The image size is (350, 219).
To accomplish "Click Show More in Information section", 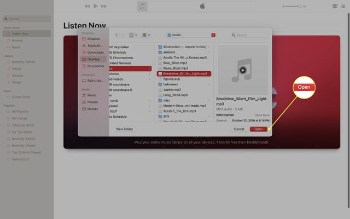I will coord(262,115).
